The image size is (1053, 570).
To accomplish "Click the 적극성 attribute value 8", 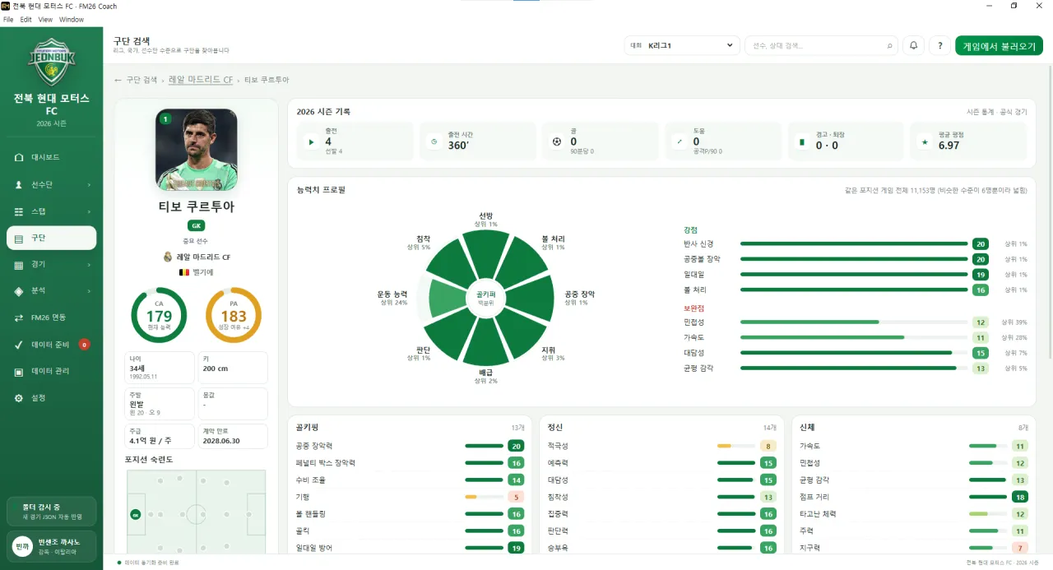I will point(768,446).
